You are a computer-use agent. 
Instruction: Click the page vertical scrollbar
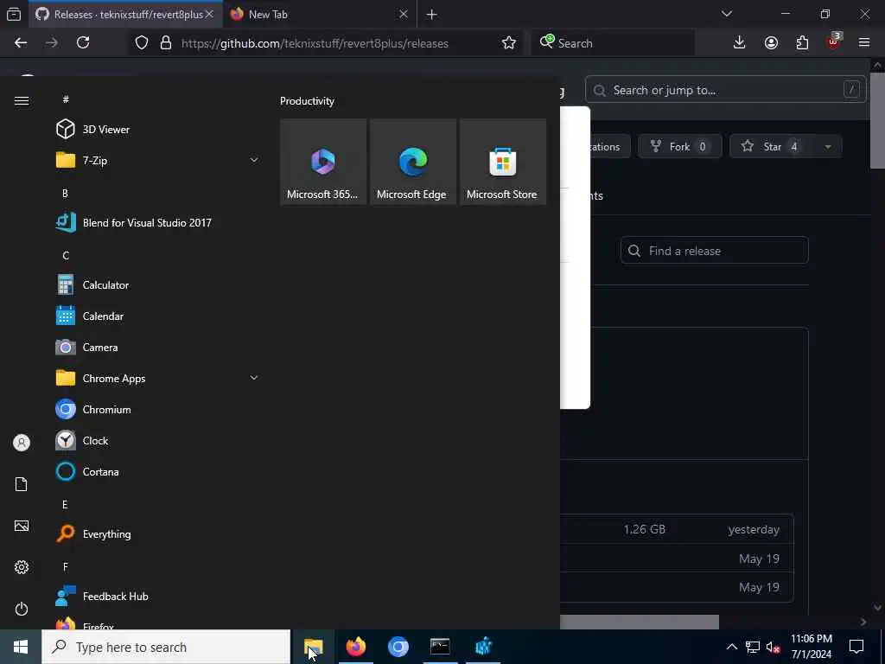[877, 121]
